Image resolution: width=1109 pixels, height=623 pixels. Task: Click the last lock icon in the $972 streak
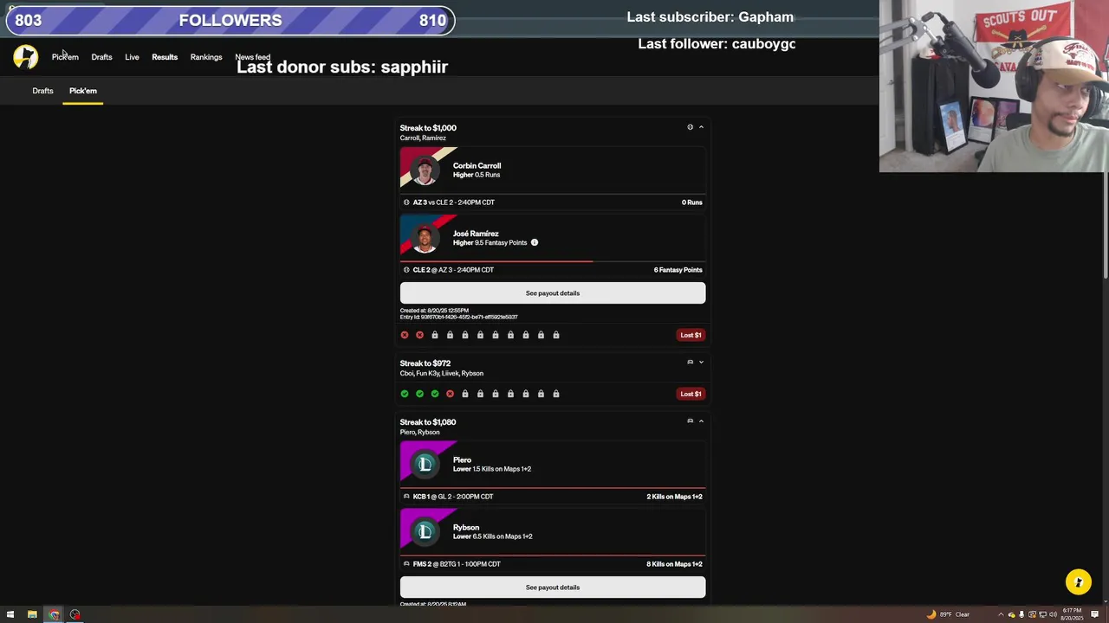click(x=556, y=394)
